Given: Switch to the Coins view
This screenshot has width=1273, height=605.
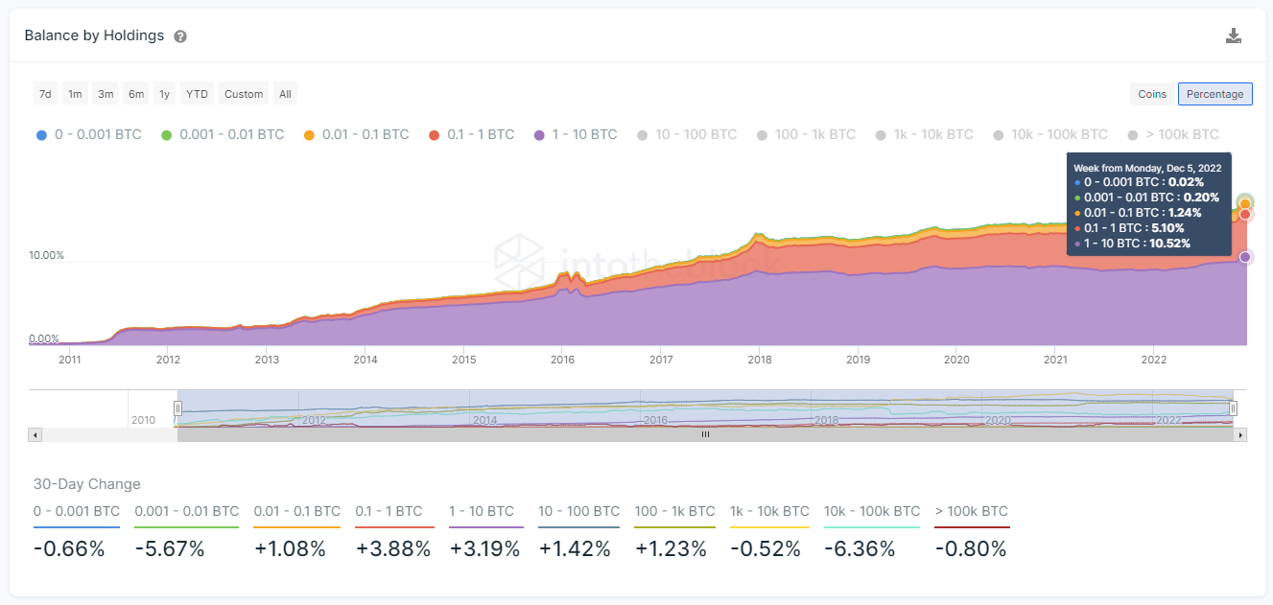Looking at the screenshot, I should click(1152, 94).
